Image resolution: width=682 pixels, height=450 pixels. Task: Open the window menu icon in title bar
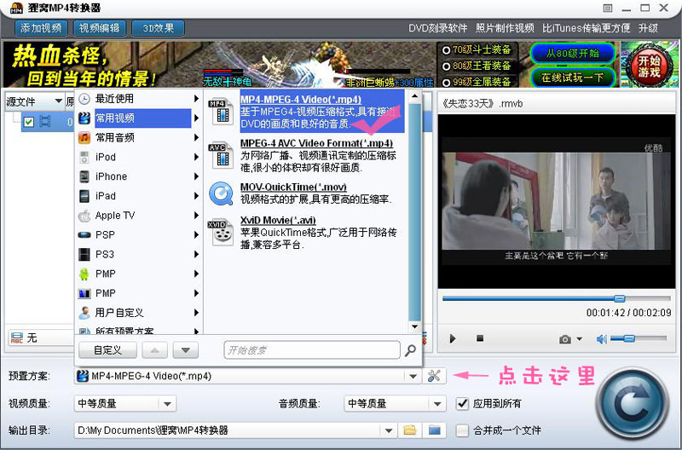(608, 9)
